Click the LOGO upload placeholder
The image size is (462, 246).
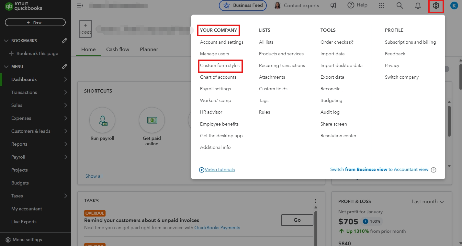(x=85, y=28)
